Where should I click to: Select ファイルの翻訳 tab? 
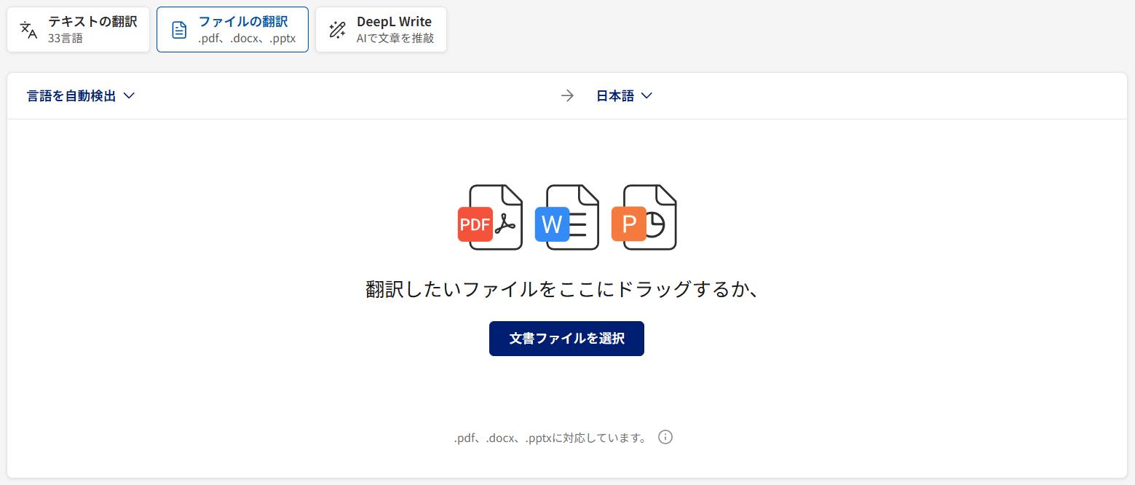(x=232, y=30)
